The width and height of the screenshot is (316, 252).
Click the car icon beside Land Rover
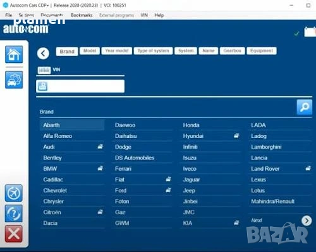[x=308, y=168]
